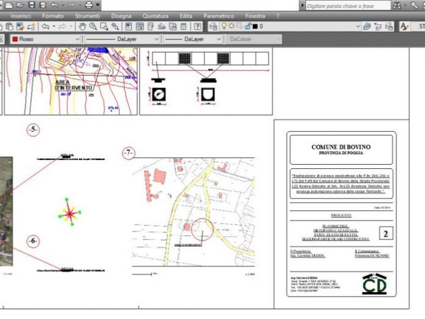Image resolution: width=425 pixels, height=319 pixels.
Task: Click the Match Properties brush icon
Action: point(20,27)
